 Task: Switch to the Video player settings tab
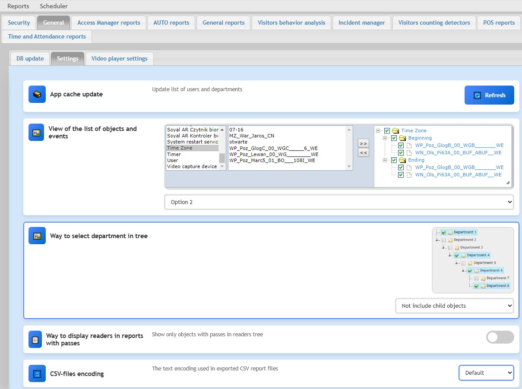(120, 58)
